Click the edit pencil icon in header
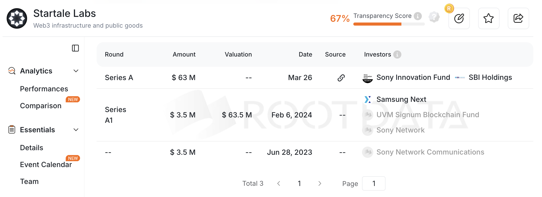Viewport: 542px width, 197px height. pyautogui.click(x=459, y=18)
